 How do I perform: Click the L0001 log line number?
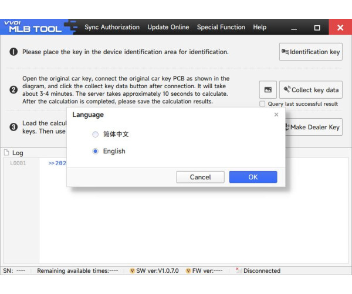[18, 163]
